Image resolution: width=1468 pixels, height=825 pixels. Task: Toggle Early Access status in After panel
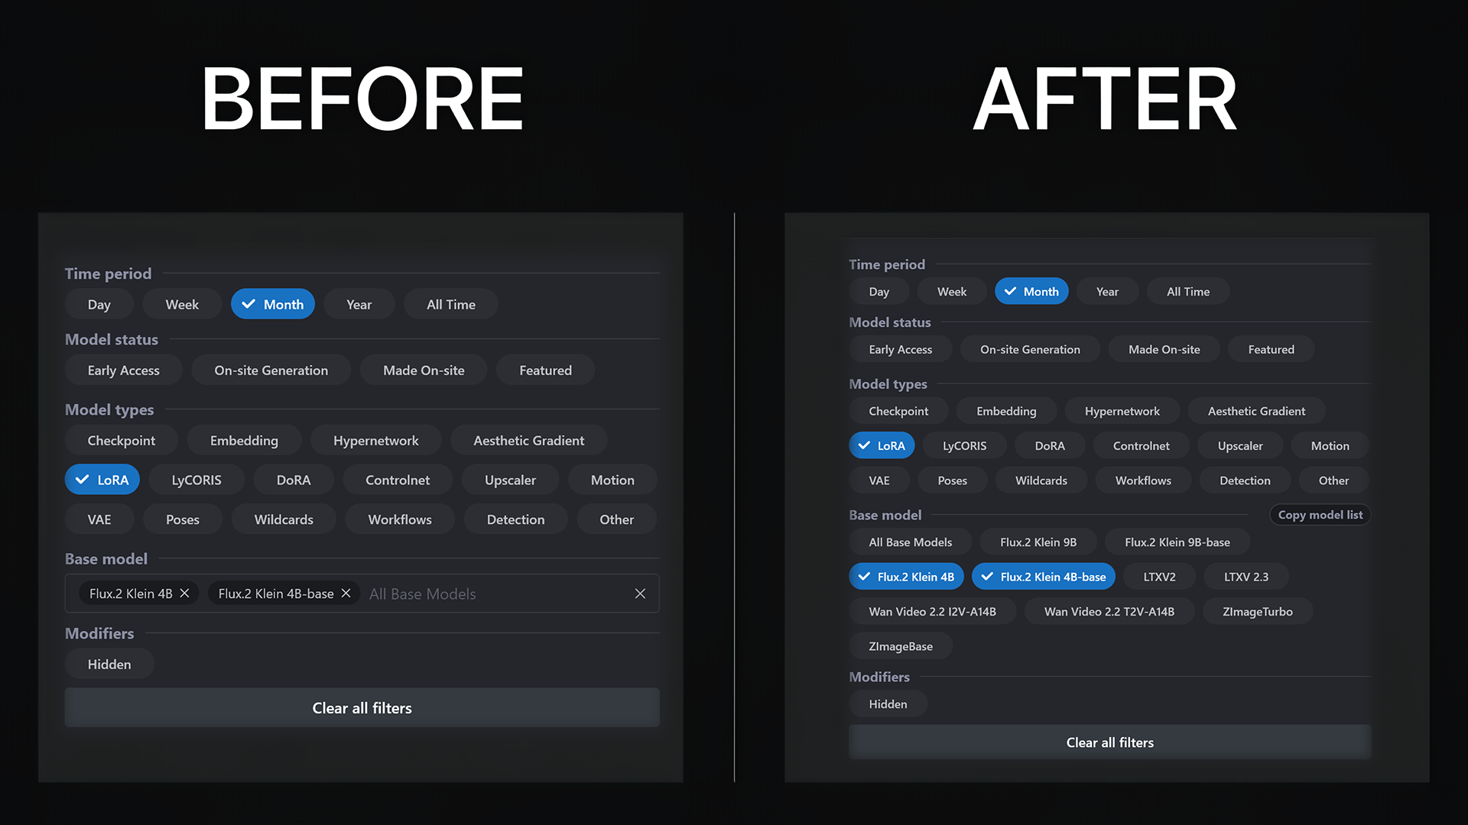(x=901, y=349)
